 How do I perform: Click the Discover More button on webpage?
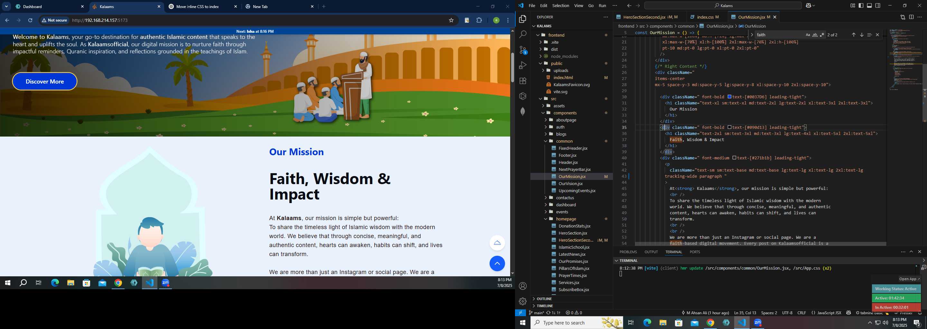pyautogui.click(x=45, y=82)
